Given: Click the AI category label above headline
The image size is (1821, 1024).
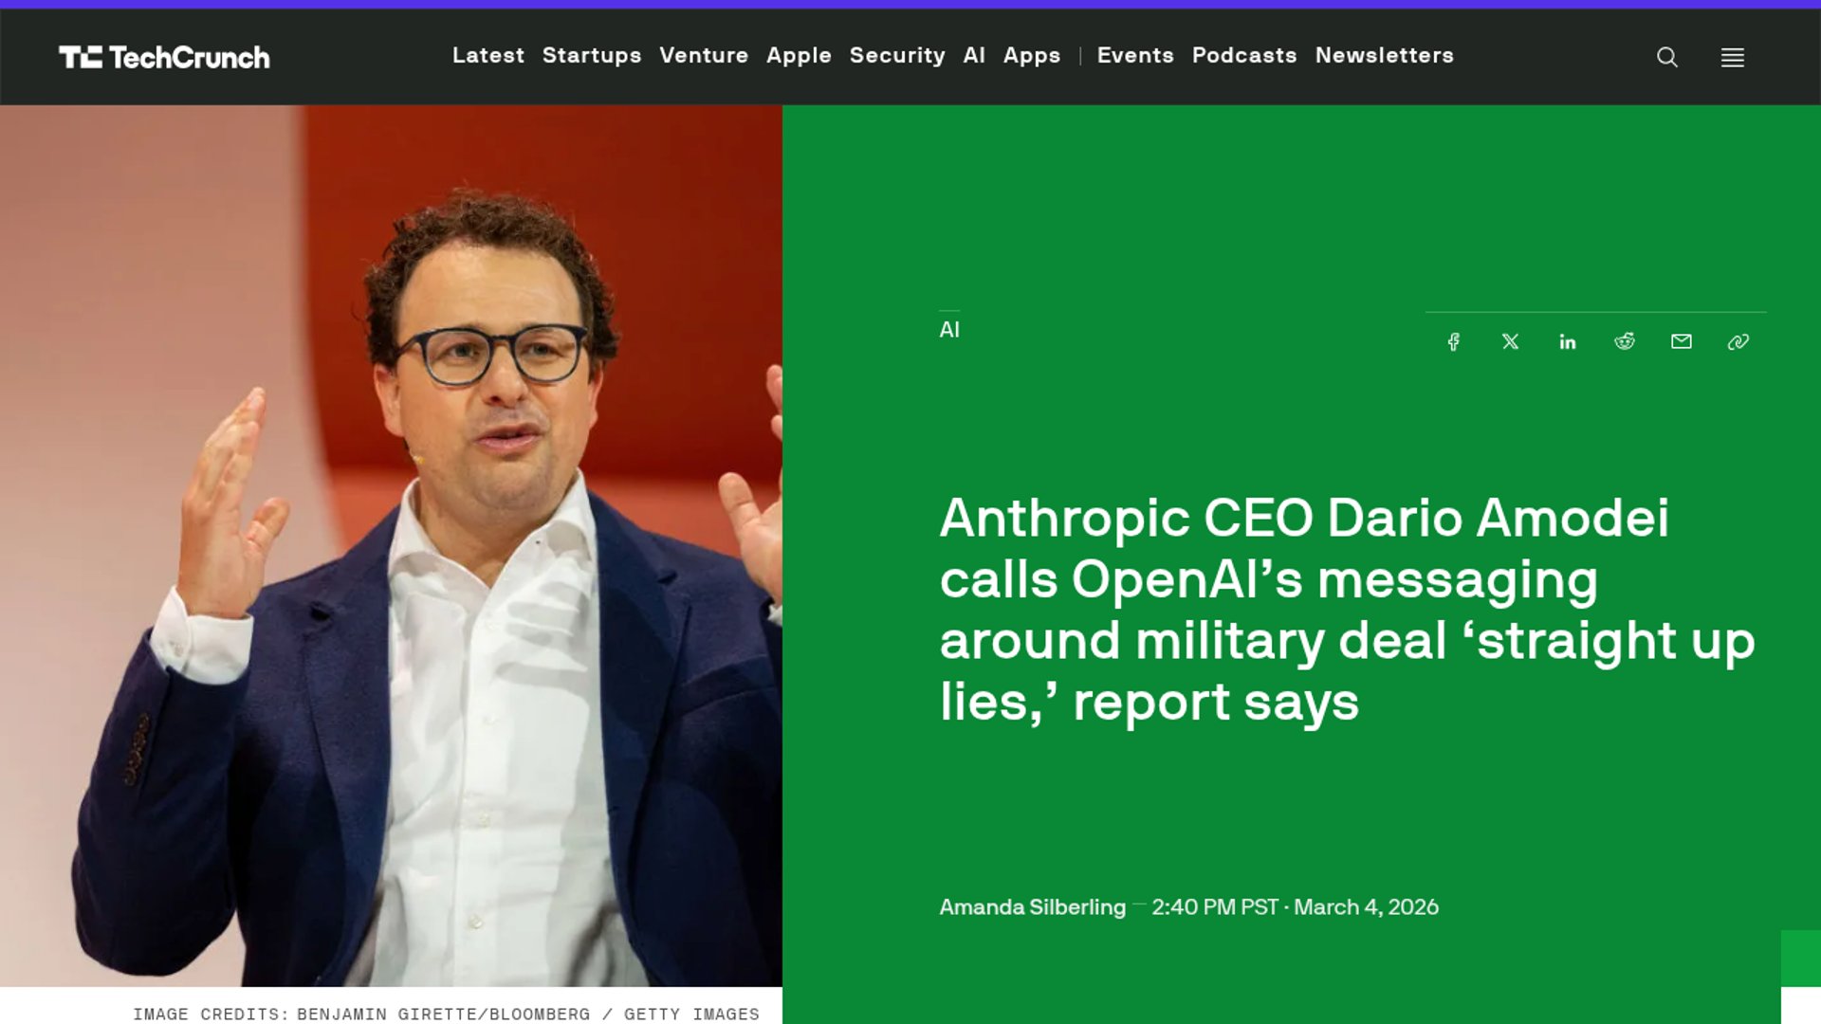Looking at the screenshot, I should coord(948,330).
